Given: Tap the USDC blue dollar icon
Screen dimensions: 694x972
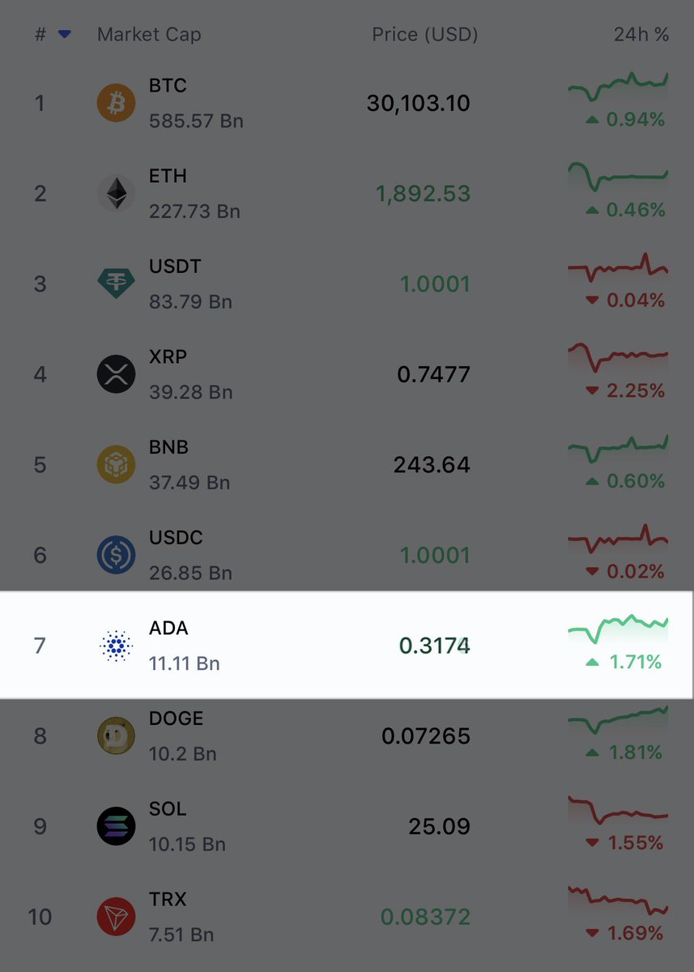Looking at the screenshot, I should 117,555.
